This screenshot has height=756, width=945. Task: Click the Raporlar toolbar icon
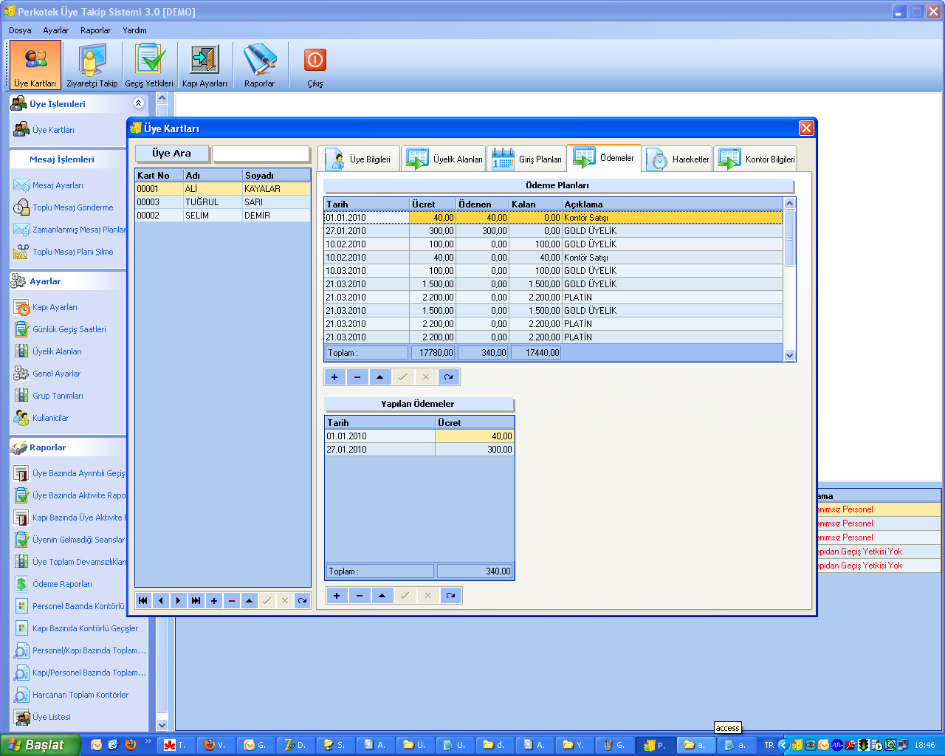click(259, 65)
